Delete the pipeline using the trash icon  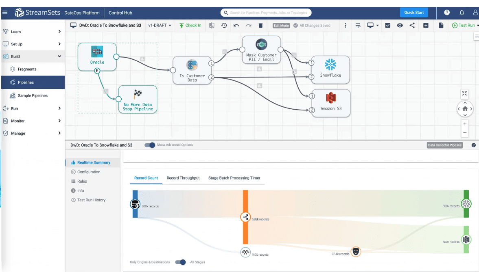click(260, 25)
